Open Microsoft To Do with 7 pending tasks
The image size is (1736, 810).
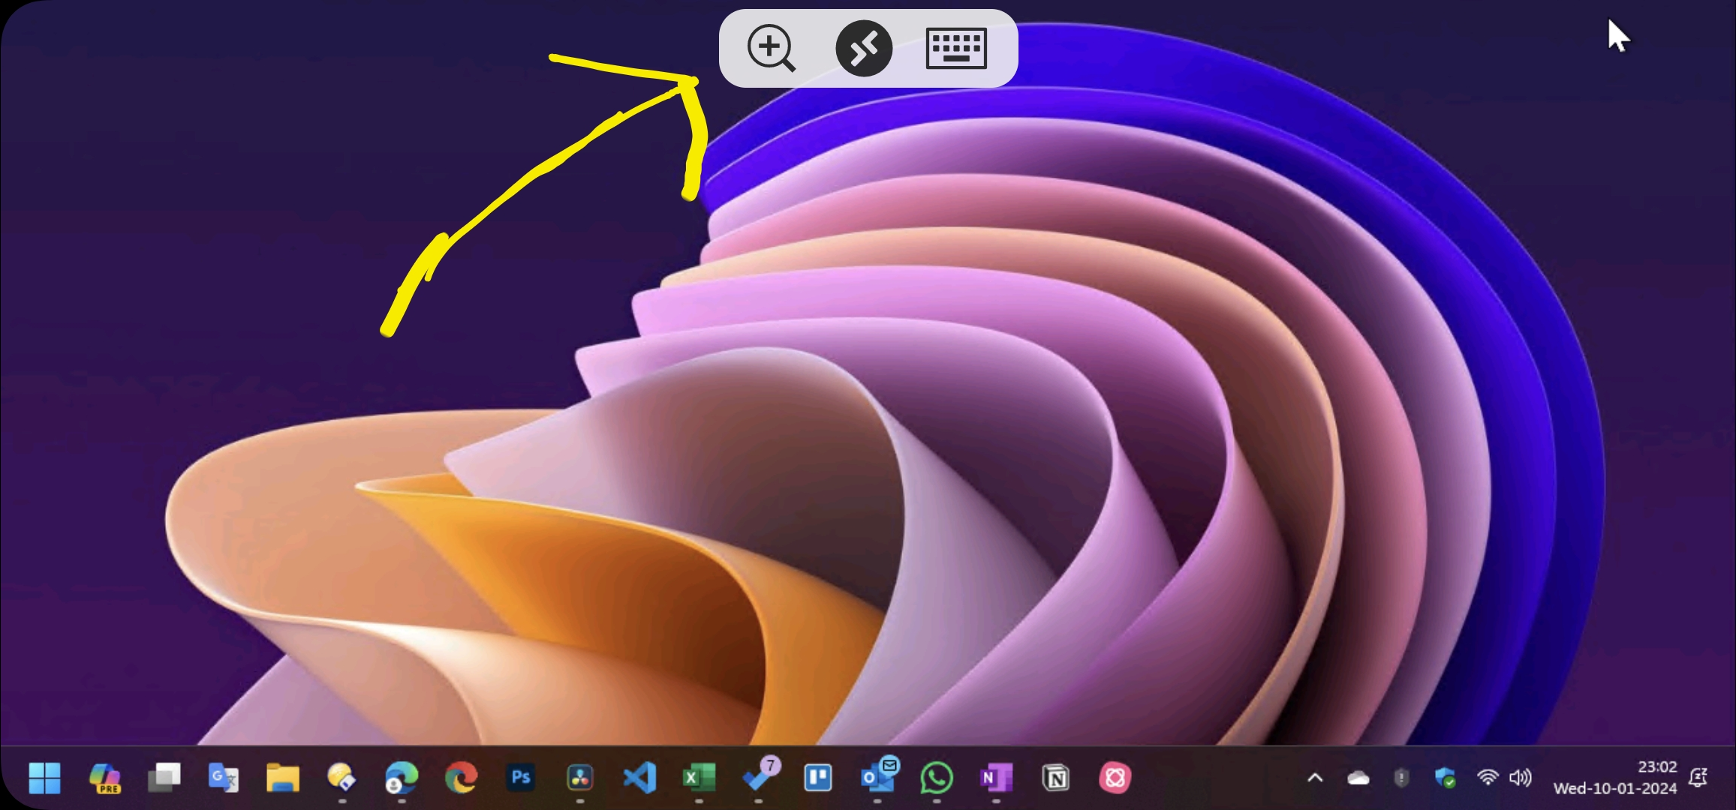point(759,778)
